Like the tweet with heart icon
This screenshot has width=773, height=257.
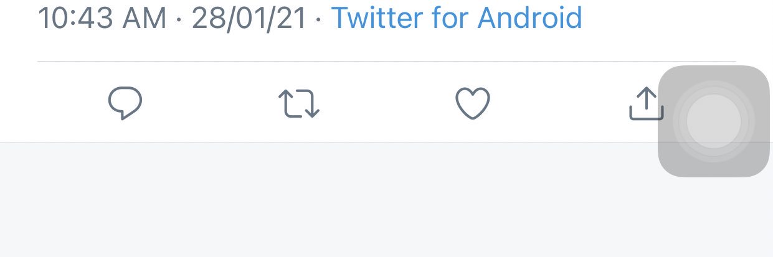[x=473, y=103]
